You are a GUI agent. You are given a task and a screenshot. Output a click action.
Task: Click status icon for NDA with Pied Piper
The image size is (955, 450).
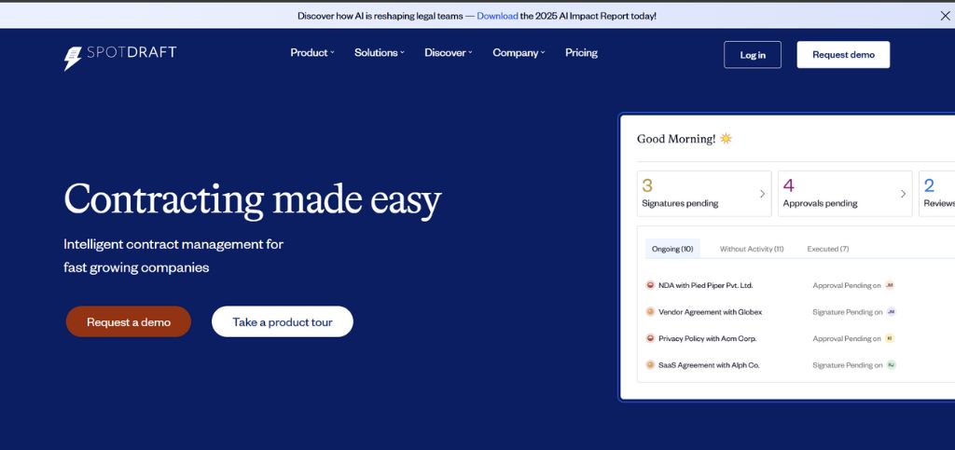tap(650, 285)
